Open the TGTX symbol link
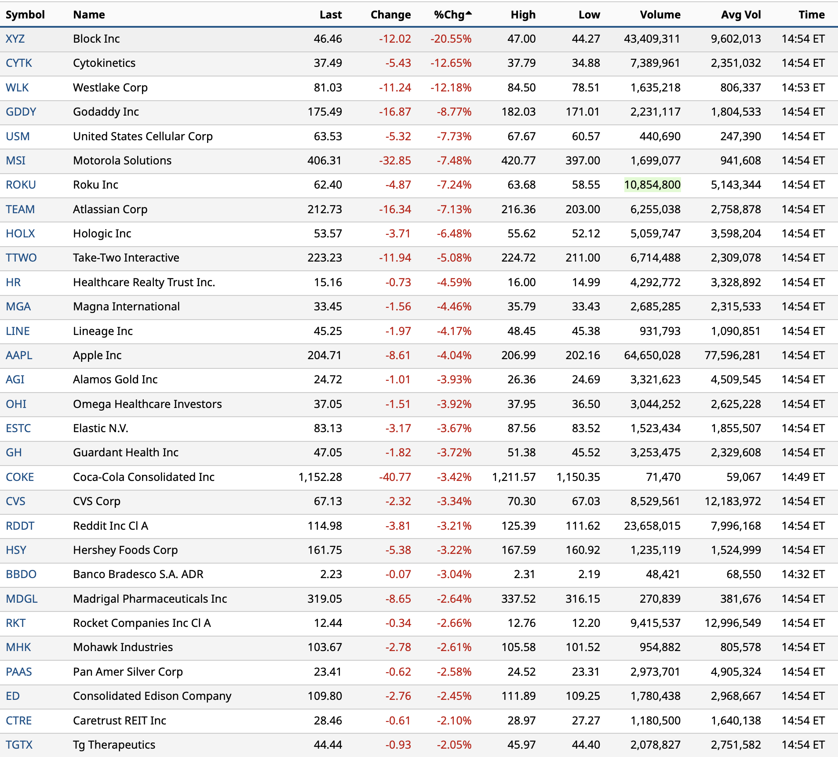Image resolution: width=838 pixels, height=757 pixels. pyautogui.click(x=19, y=745)
